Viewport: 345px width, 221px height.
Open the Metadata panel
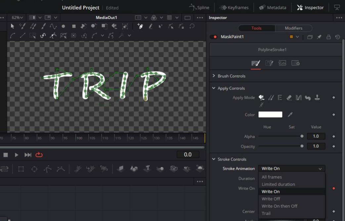pos(273,8)
